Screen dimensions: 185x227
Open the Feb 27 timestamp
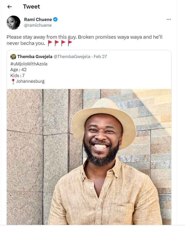[x=100, y=57]
